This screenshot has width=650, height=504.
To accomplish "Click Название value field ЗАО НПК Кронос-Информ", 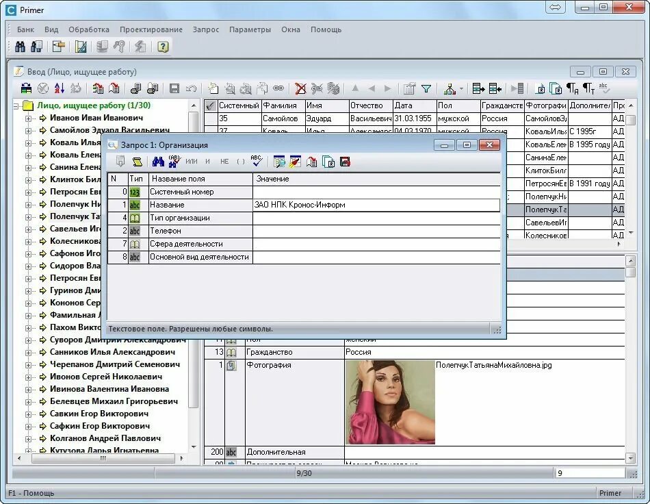I will pos(376,205).
